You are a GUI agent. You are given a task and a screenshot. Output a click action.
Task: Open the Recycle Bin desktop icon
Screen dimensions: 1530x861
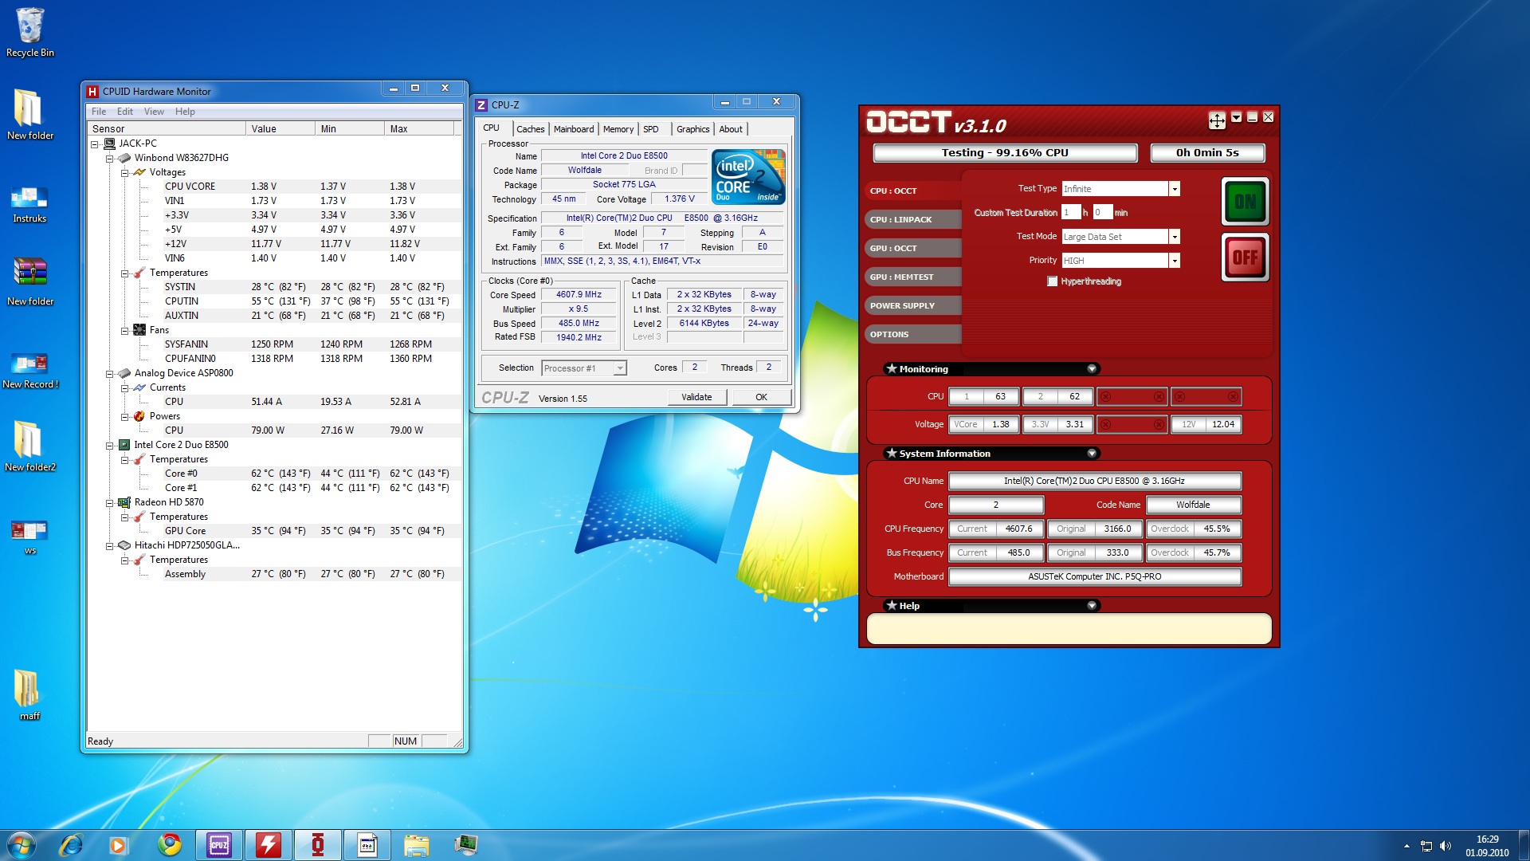(29, 32)
